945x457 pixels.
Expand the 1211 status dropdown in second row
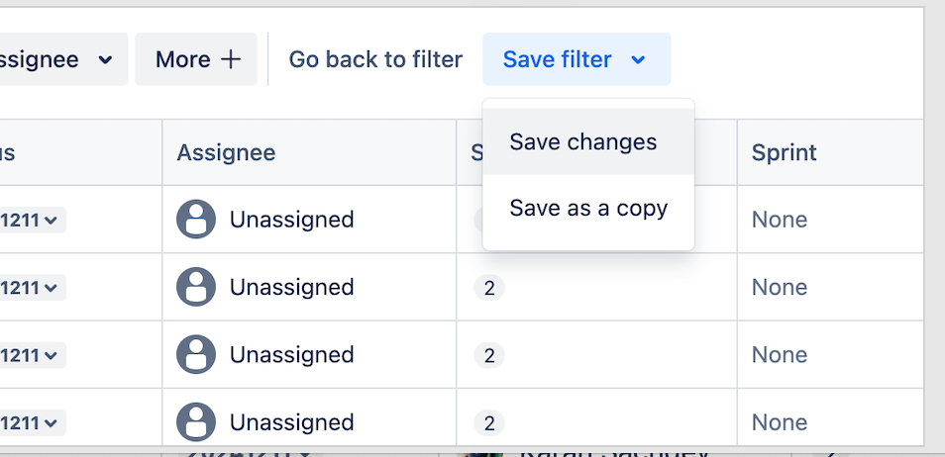tap(32, 287)
